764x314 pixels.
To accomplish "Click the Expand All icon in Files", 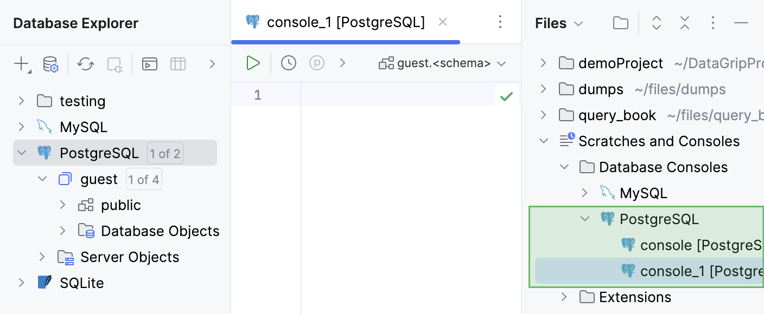I will point(657,23).
